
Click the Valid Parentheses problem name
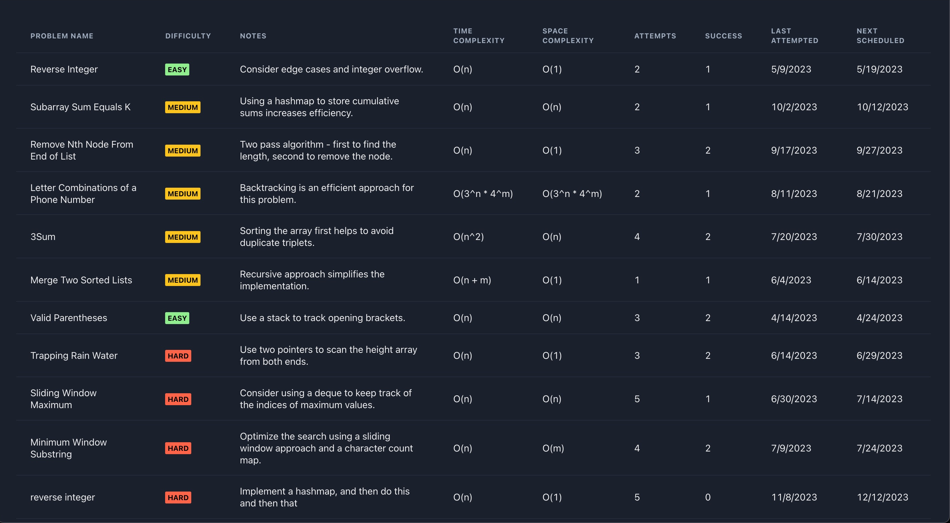[68, 318]
